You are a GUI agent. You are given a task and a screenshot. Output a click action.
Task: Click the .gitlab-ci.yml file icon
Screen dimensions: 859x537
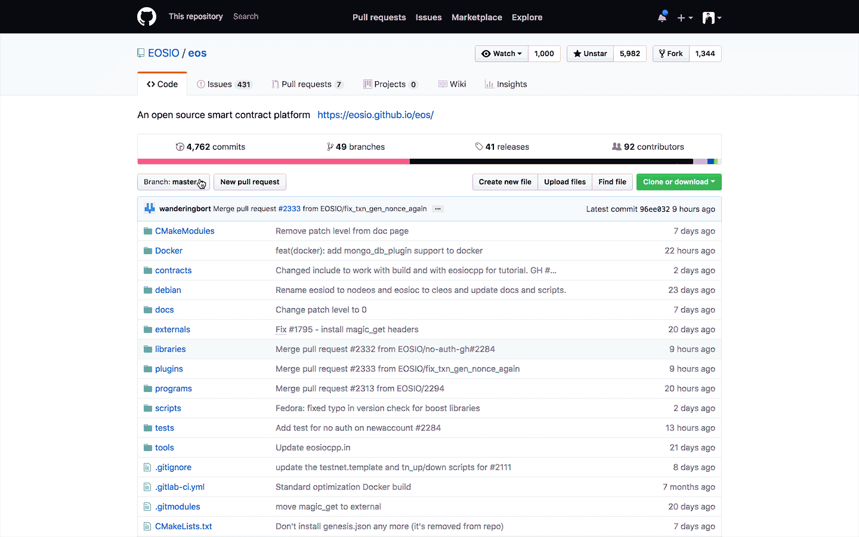click(147, 487)
